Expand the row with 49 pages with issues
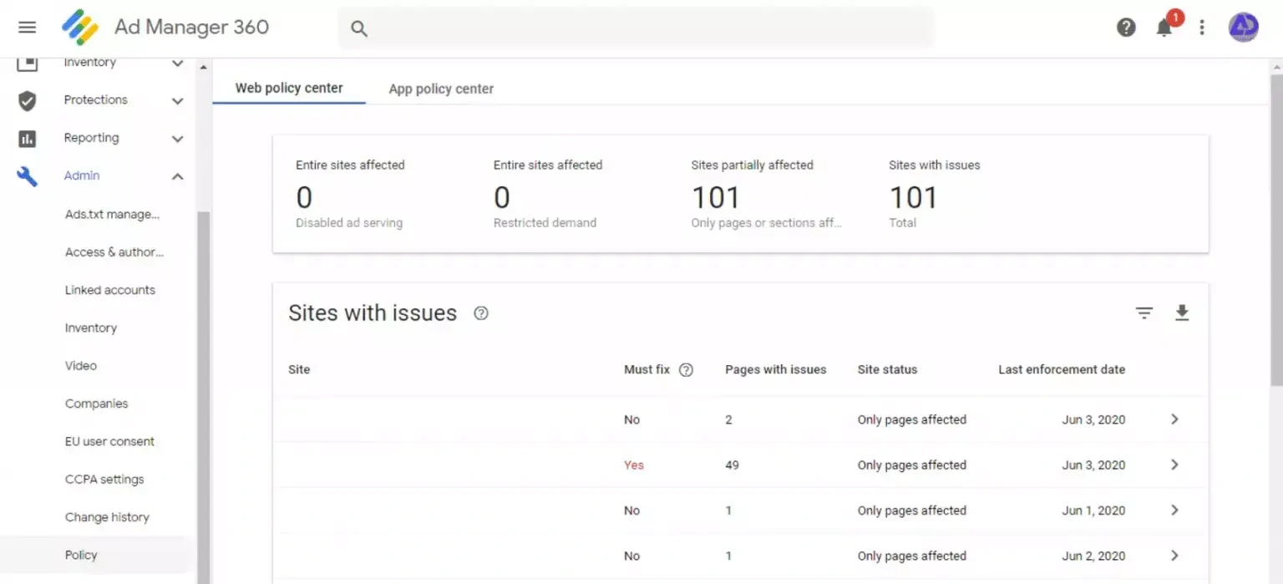Image resolution: width=1283 pixels, height=584 pixels. tap(1174, 465)
